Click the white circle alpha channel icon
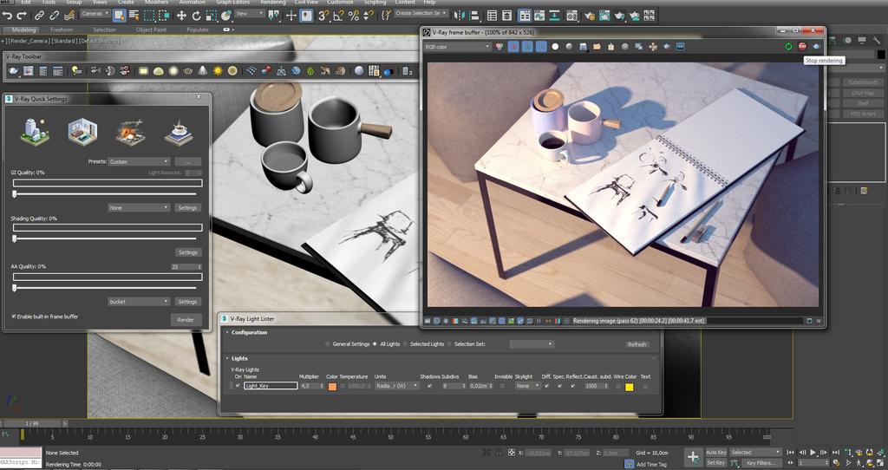This screenshot has width=888, height=470. (555, 47)
